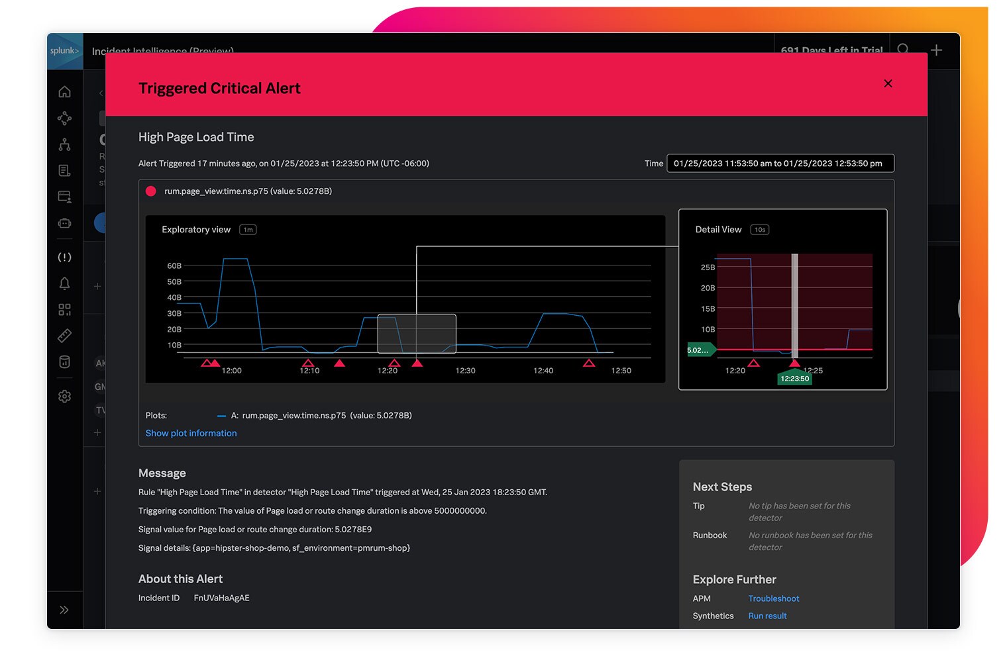Image resolution: width=1007 pixels, height=662 pixels.
Task: Click the Detail View title
Action: point(718,230)
